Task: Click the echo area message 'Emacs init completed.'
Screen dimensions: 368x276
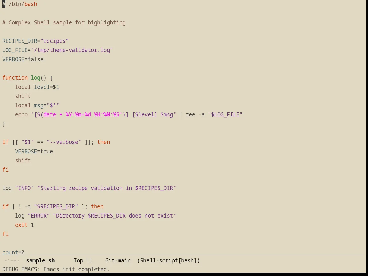Action: 76,269
